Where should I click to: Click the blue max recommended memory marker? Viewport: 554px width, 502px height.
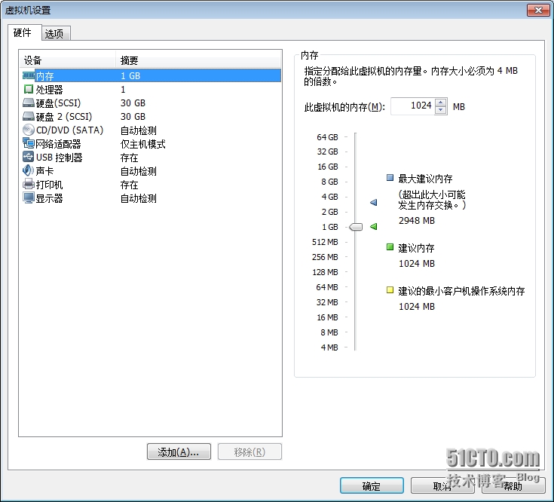[x=373, y=203]
